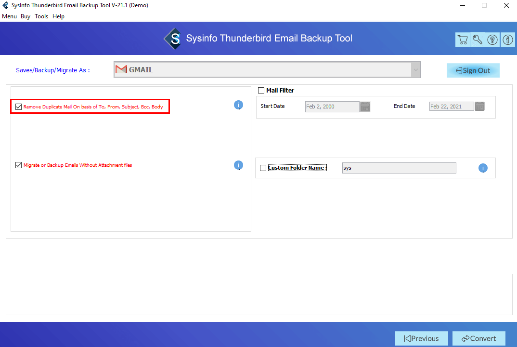Image resolution: width=517 pixels, height=347 pixels.
Task: Click the Sign Out button
Action: click(473, 70)
